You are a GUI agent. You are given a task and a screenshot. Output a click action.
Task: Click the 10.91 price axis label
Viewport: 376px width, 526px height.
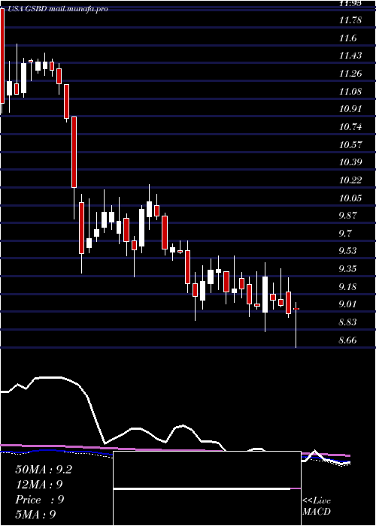[x=350, y=109]
